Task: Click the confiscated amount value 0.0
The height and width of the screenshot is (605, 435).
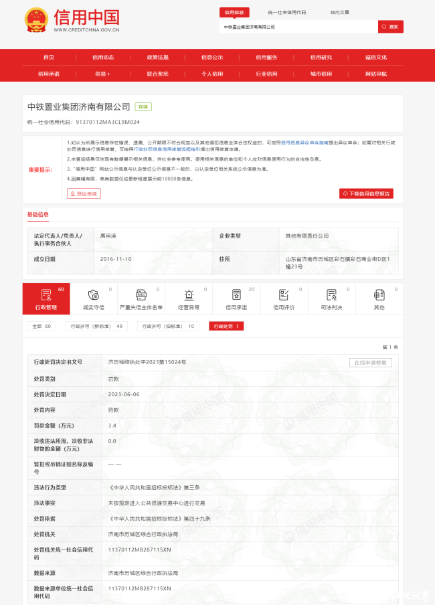Action: (112, 441)
